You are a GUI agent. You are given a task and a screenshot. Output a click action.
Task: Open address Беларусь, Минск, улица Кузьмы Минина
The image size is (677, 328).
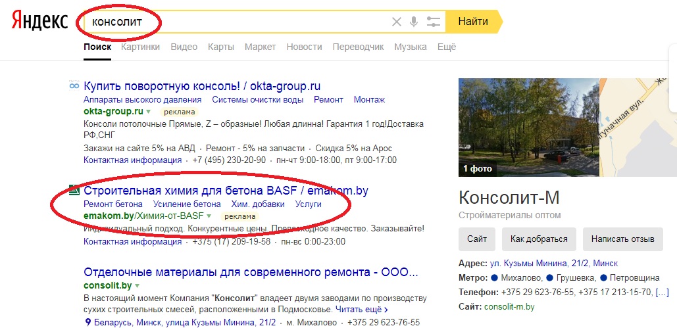pos(185,322)
